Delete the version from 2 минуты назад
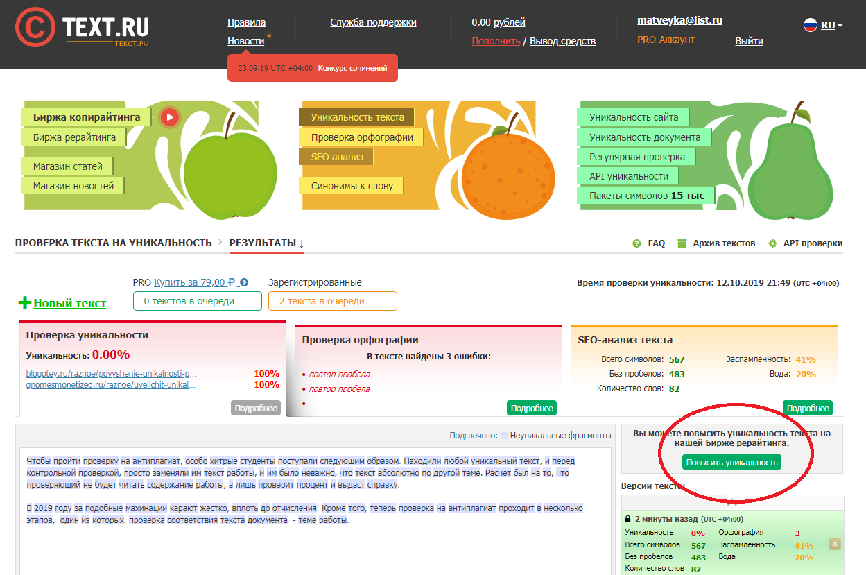The height and width of the screenshot is (575, 866). click(x=835, y=544)
